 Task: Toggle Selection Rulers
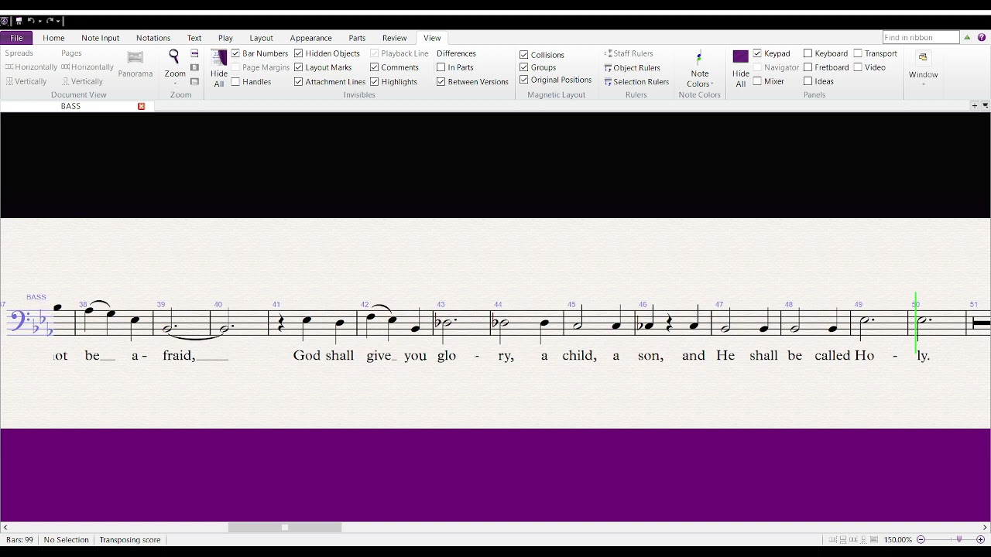pos(636,81)
